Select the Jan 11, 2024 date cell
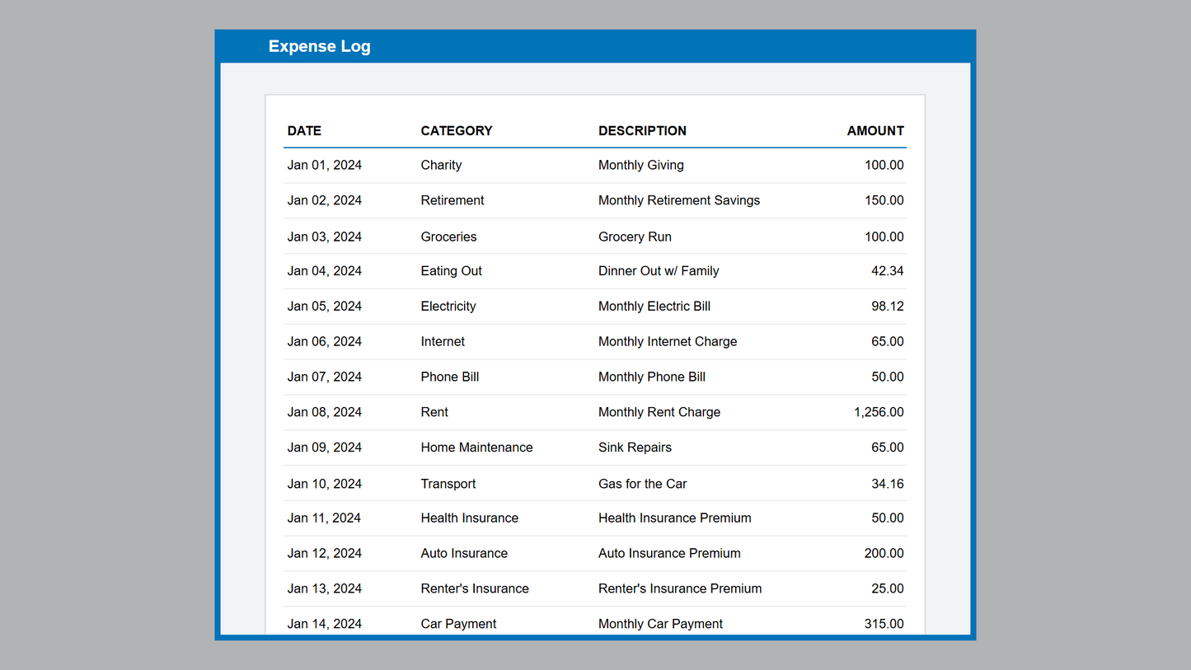 tap(325, 518)
